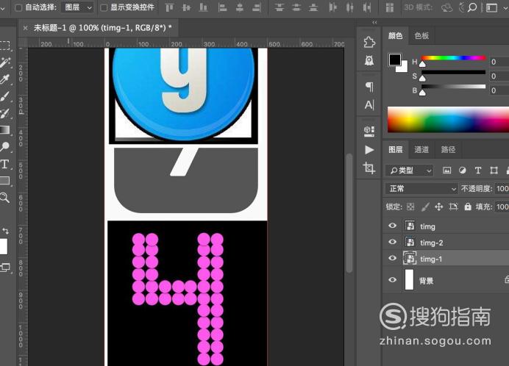Switch to the 颜色 tab

[x=396, y=36]
